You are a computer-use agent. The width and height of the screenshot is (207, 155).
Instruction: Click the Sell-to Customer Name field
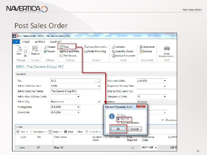pos(75,91)
